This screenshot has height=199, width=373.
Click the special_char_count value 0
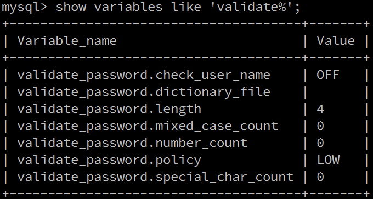[x=320, y=177]
